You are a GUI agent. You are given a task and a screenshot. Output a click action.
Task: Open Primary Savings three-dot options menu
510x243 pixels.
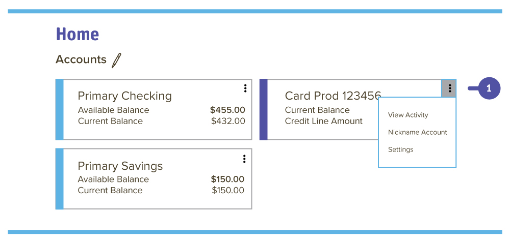tap(244, 159)
